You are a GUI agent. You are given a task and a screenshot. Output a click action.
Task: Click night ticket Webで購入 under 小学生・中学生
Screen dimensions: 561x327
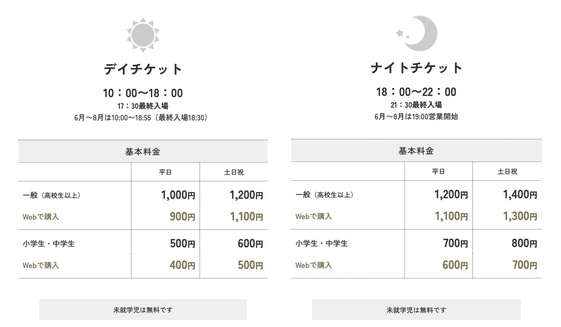(314, 265)
